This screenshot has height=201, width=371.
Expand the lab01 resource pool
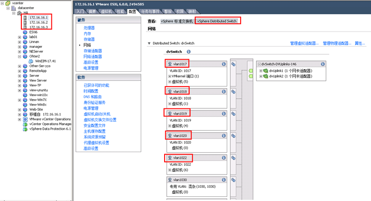point(19,37)
